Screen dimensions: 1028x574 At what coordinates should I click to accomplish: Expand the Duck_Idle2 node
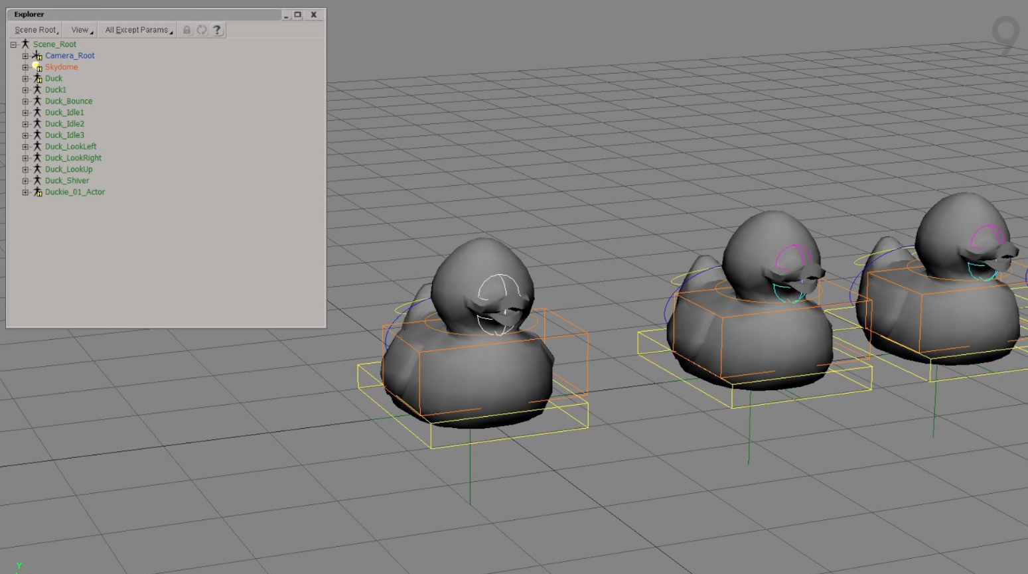click(25, 123)
